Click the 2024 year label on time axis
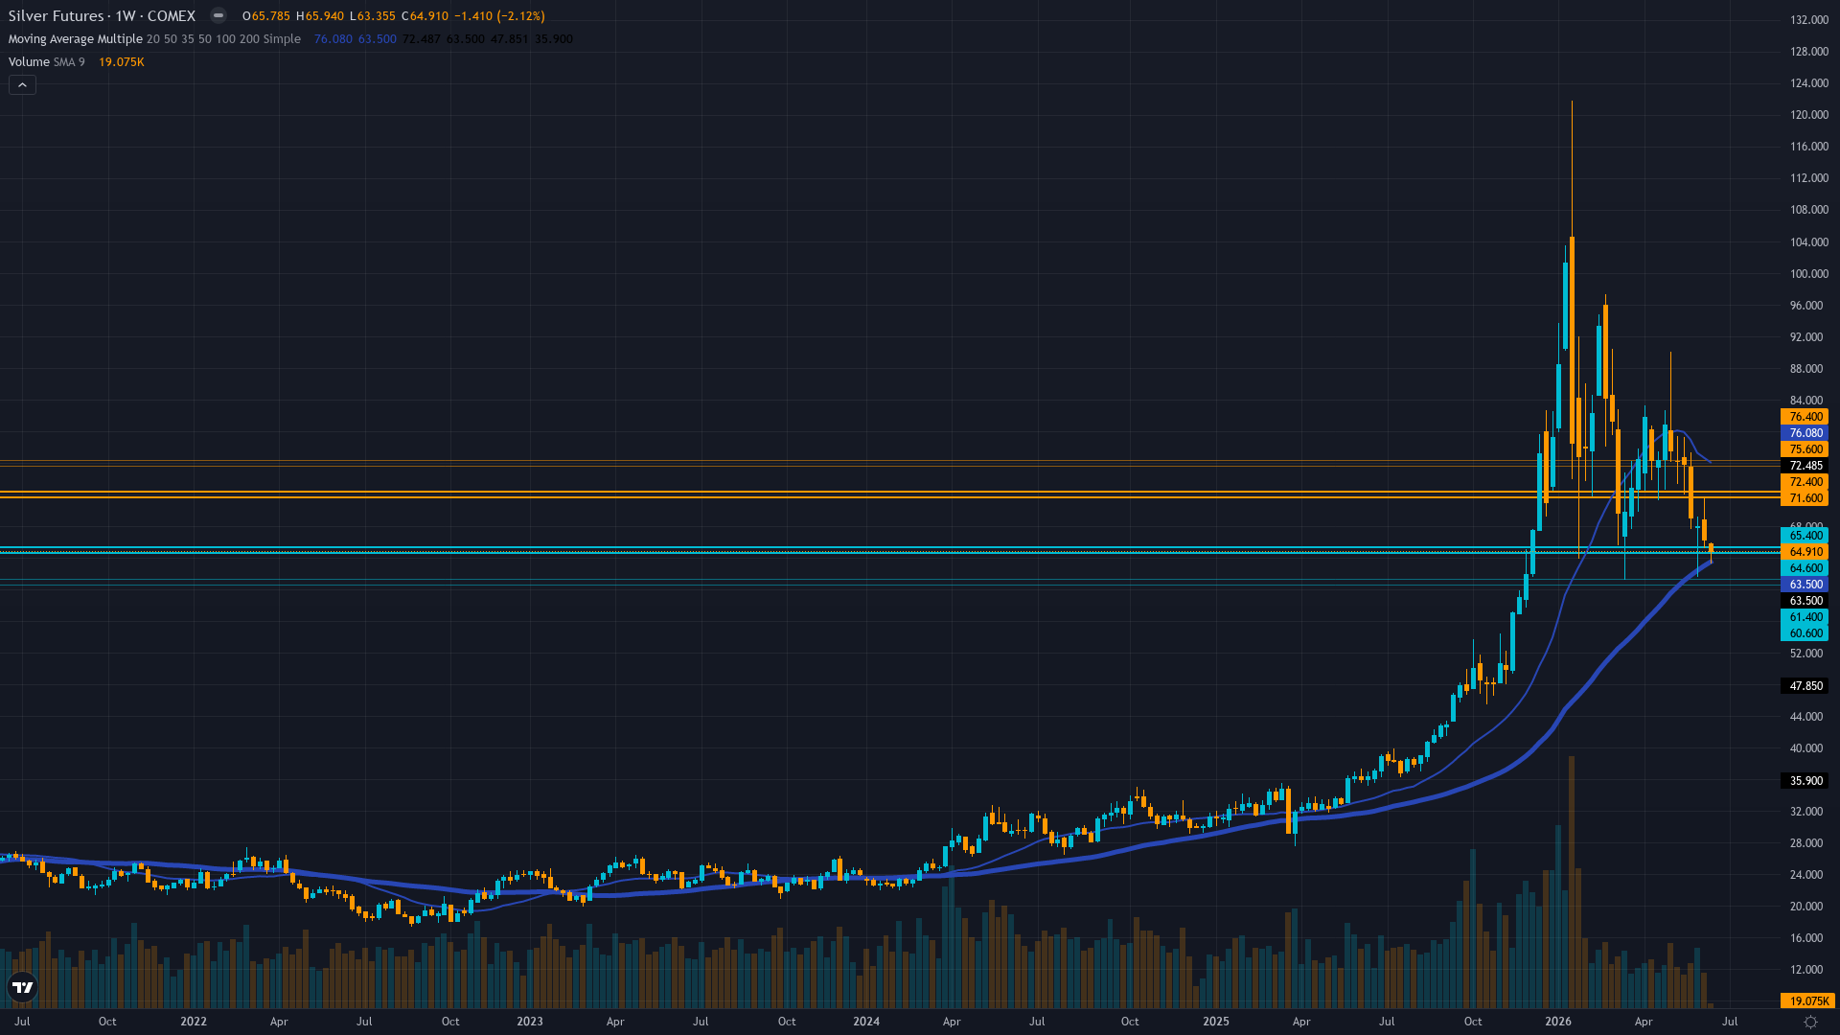1840x1035 pixels. pyautogui.click(x=866, y=1022)
